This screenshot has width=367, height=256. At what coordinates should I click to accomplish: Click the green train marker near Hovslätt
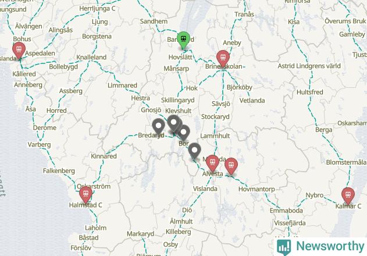tap(183, 40)
